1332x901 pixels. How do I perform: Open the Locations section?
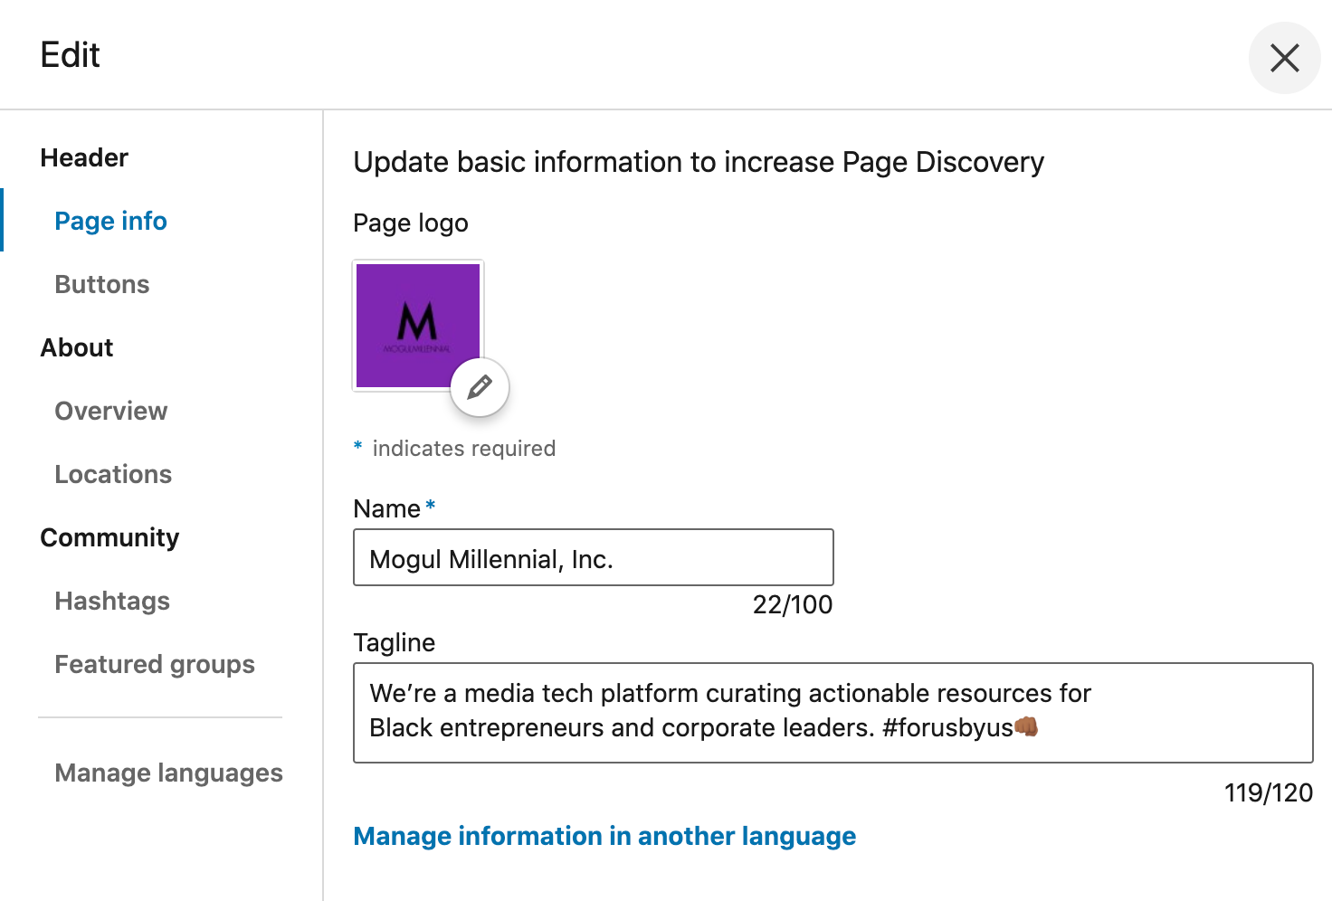tap(113, 474)
